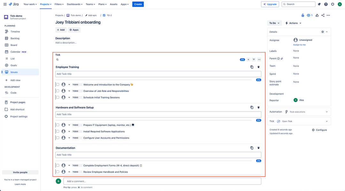The height and width of the screenshot is (191, 345).
Task: Copy the Hardware and Software Setup checklist
Action: 252,108
